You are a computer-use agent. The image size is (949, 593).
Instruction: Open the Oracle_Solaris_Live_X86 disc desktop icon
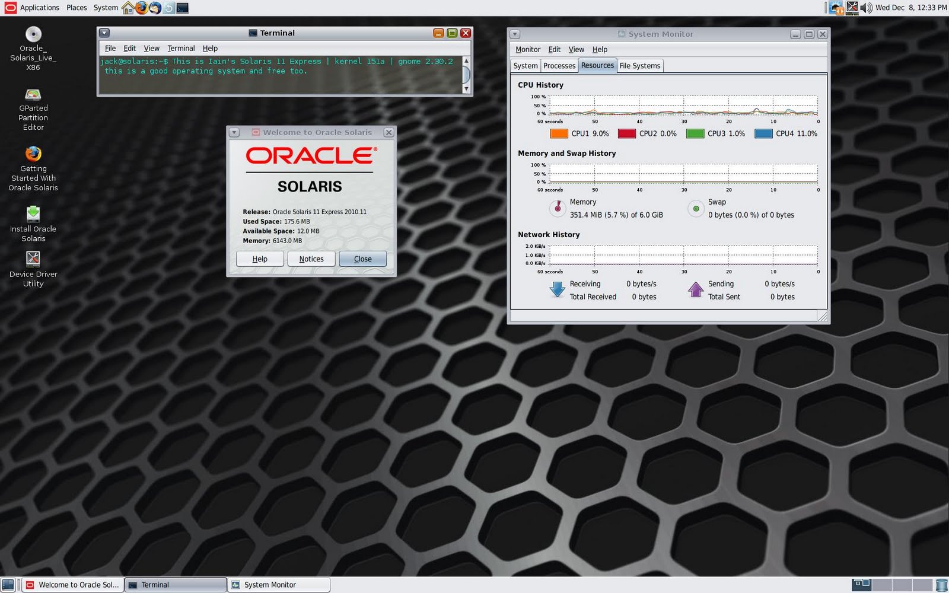(33, 48)
